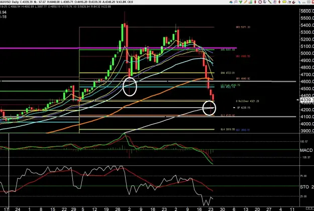Click the second toolbar icon beside blue cloud
Screen dimensions: 314x211
[236, 2]
